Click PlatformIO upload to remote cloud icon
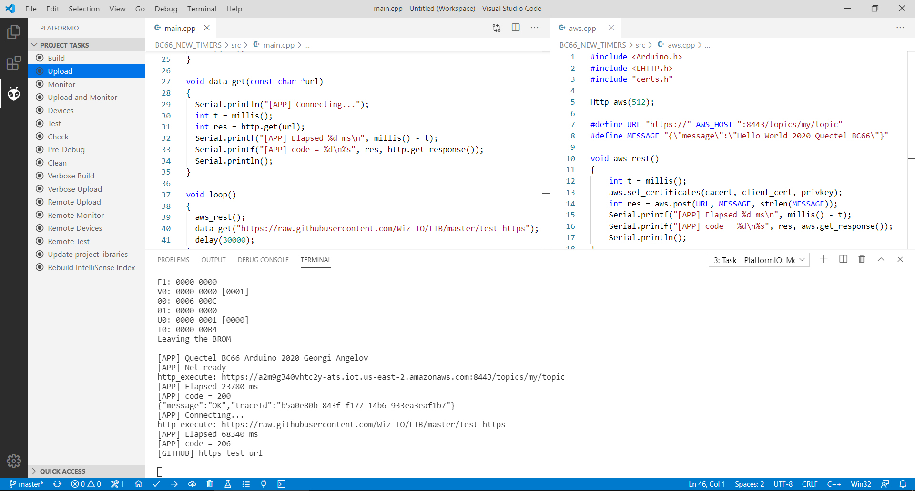Viewport: 915px width, 491px height. coord(192,484)
